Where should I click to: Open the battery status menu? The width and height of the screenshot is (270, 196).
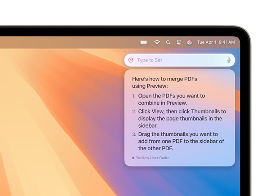144,42
